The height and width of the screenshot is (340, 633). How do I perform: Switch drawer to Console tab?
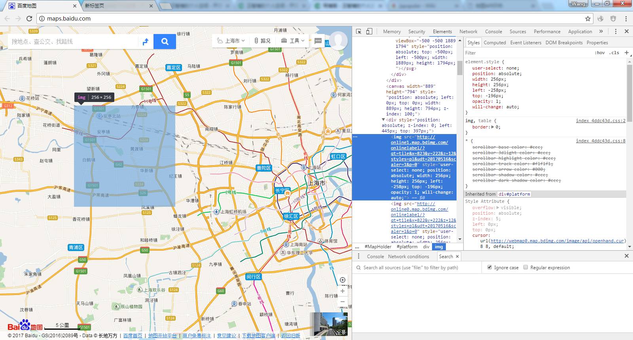point(375,257)
